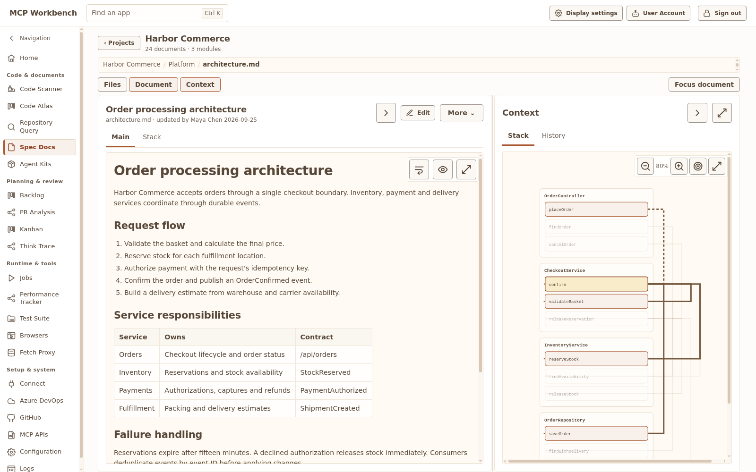The height and width of the screenshot is (472, 756).
Task: Recenter the context stack diagram
Action: click(x=698, y=166)
